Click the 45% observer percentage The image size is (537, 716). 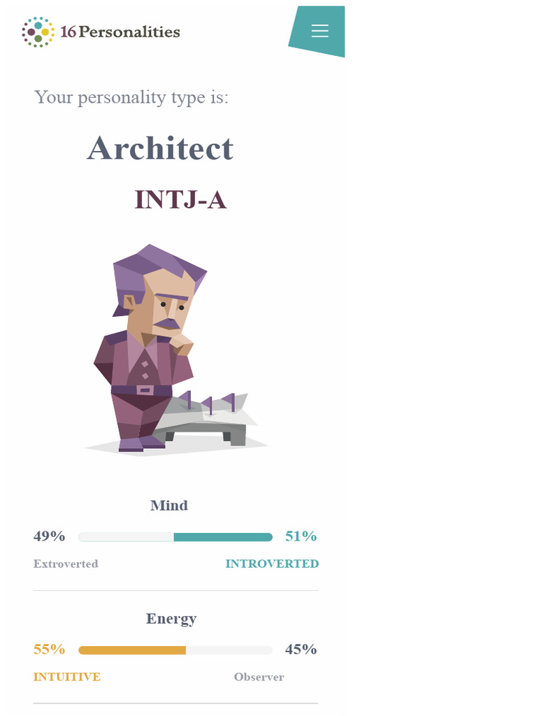[301, 650]
